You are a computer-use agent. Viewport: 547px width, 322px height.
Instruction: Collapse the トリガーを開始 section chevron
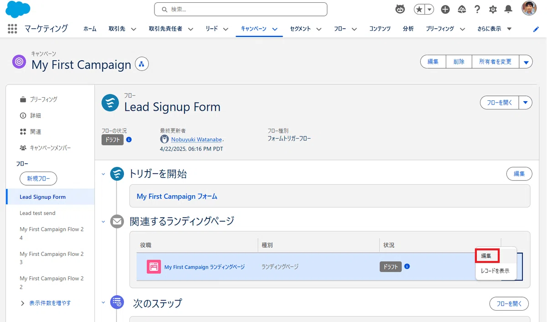pos(103,174)
